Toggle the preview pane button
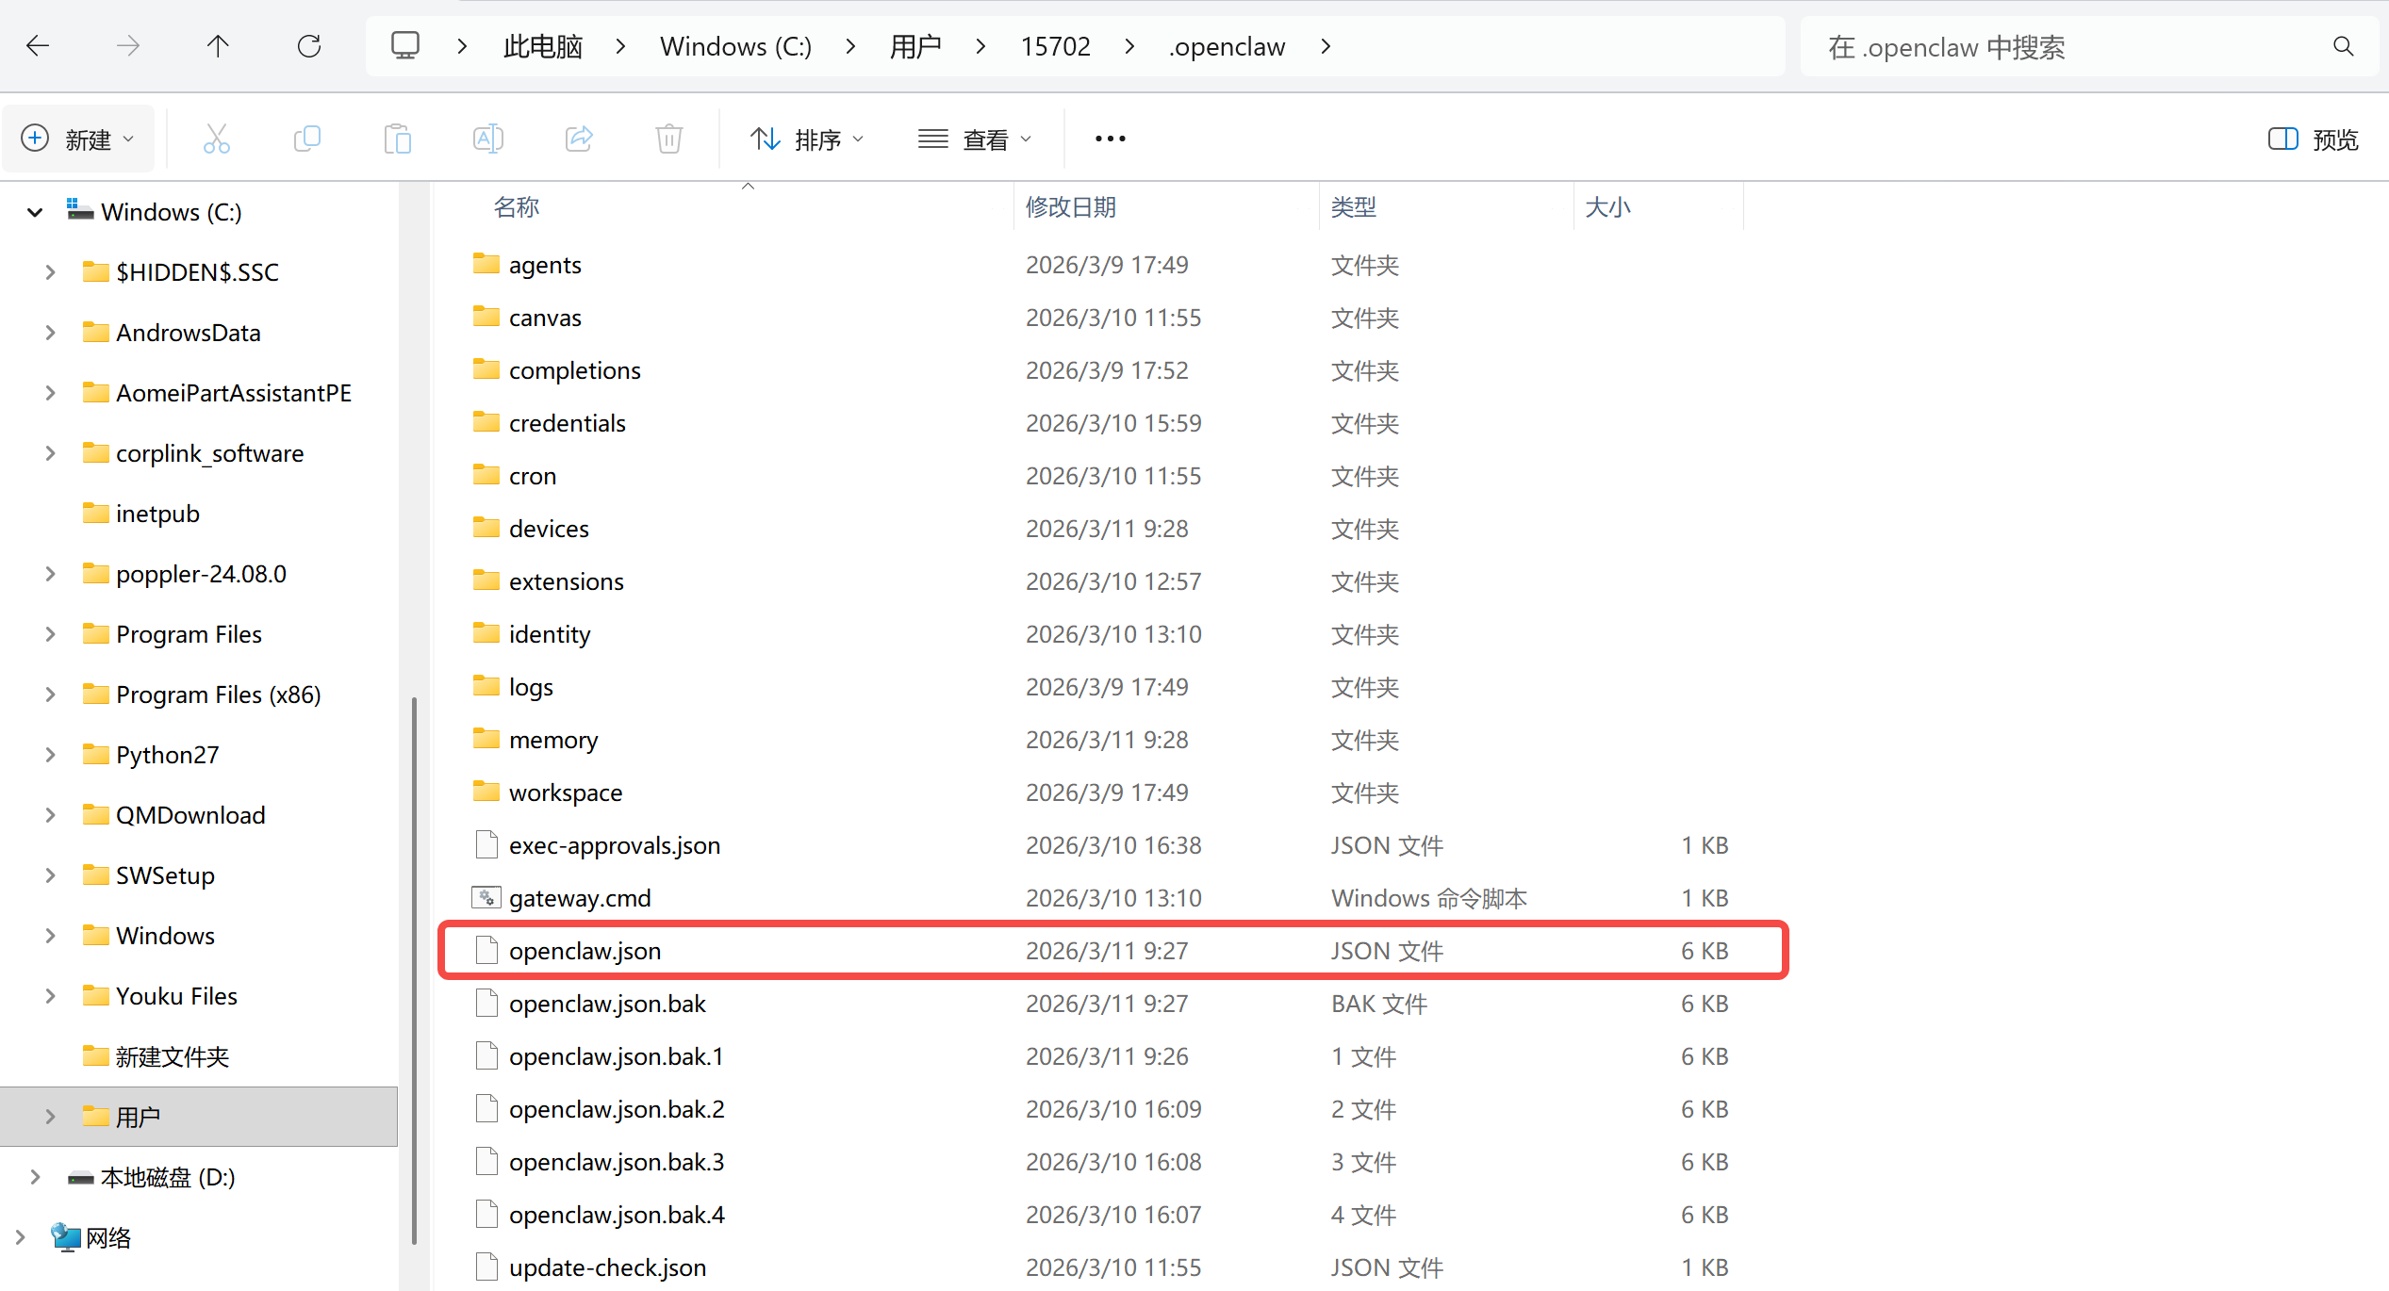 (2313, 139)
